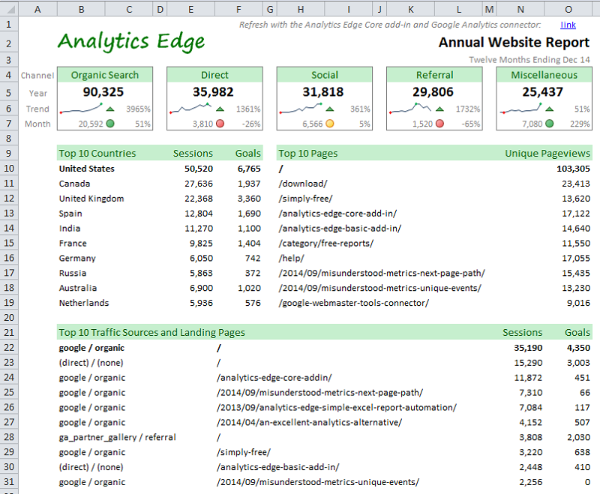Click the 35,190 sessions value
The image size is (600, 494).
528,348
